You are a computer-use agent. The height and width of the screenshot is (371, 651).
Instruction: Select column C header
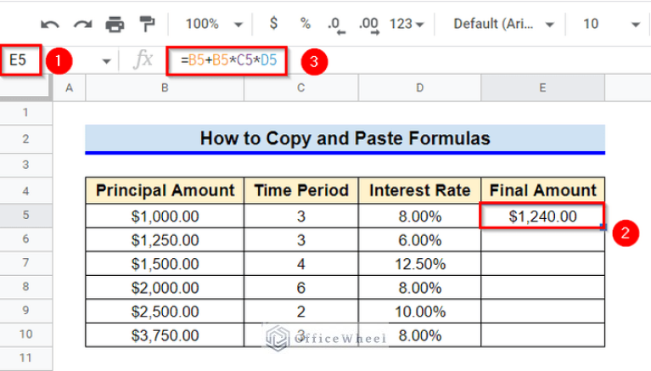coord(301,88)
